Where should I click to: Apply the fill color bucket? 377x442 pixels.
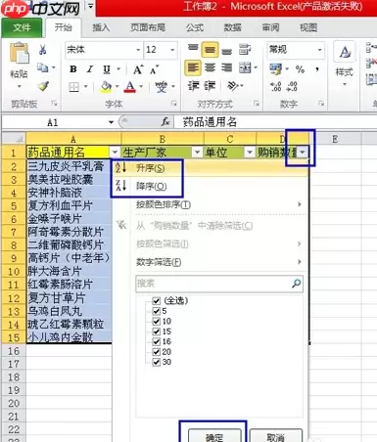coord(106,87)
